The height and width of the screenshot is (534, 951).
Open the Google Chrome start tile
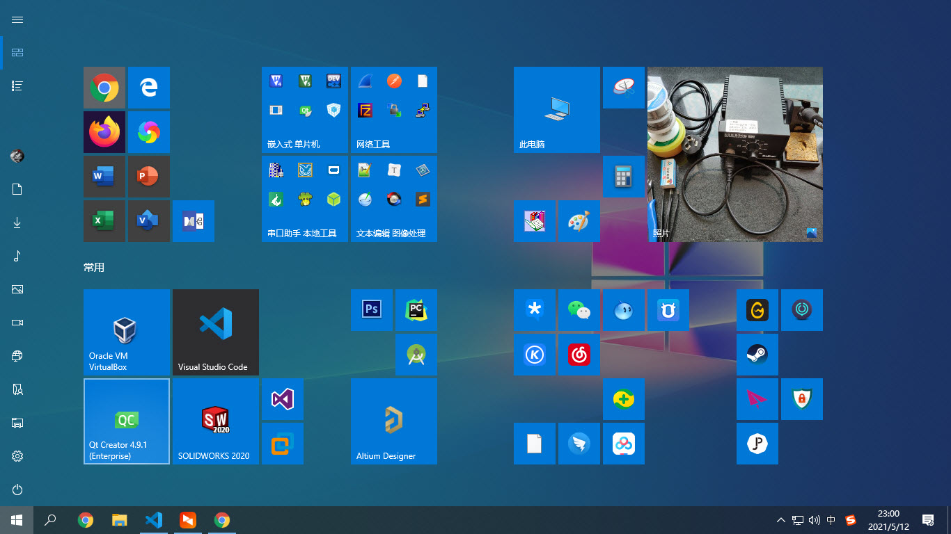click(x=104, y=88)
